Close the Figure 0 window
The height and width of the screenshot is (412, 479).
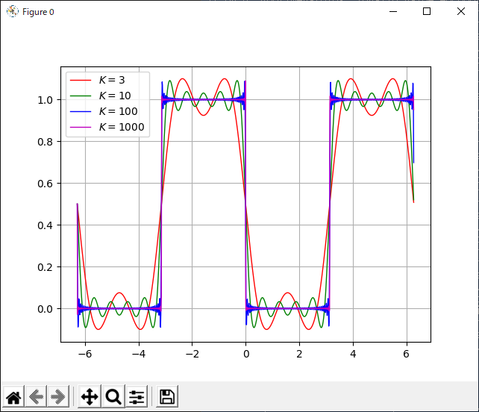pos(461,11)
